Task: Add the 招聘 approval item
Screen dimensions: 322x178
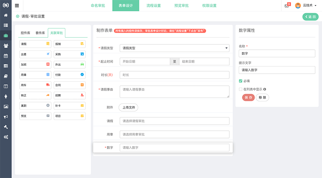Action: (x=69, y=95)
